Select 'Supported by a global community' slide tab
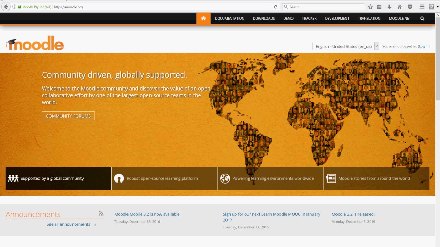 pyautogui.click(x=58, y=178)
